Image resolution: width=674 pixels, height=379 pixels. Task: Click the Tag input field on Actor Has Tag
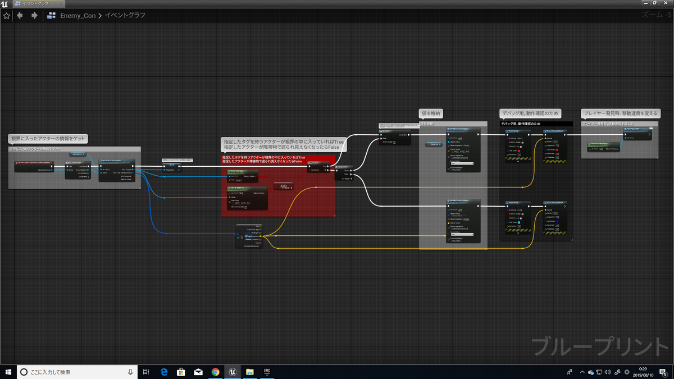tap(238, 180)
